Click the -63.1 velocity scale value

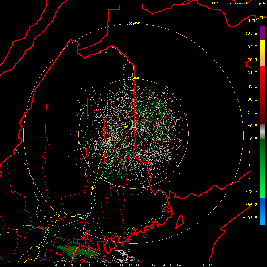tap(251, 178)
